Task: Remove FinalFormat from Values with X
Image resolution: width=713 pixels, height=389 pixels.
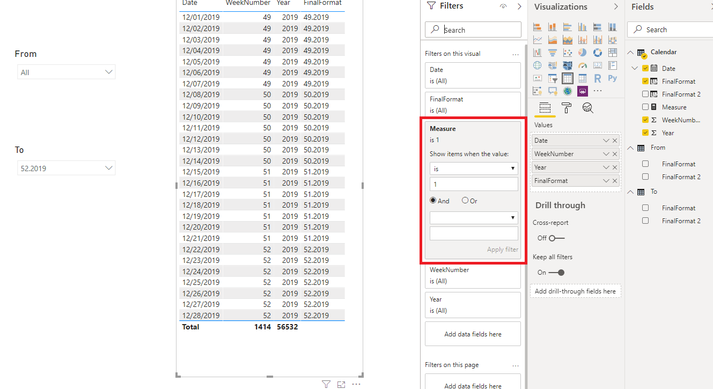Action: [x=615, y=181]
